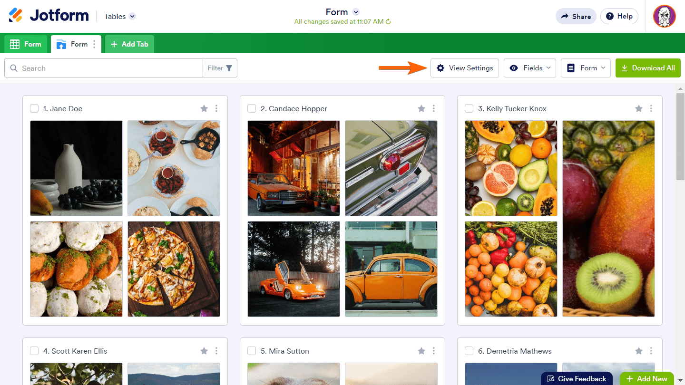Open View Settings
Image resolution: width=685 pixels, height=385 pixels.
[465, 68]
